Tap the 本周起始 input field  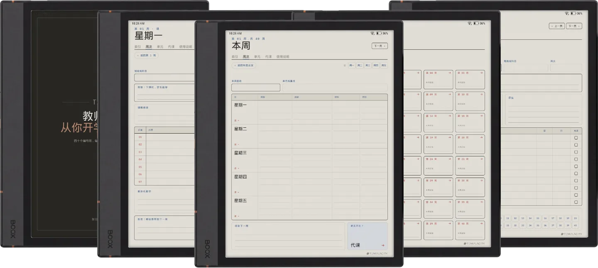(256, 88)
